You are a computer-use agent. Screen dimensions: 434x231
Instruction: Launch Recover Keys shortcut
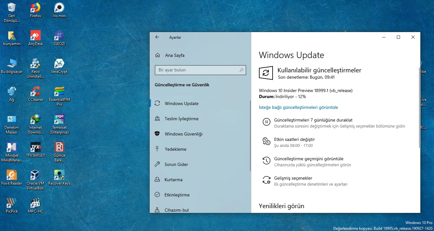point(59,178)
